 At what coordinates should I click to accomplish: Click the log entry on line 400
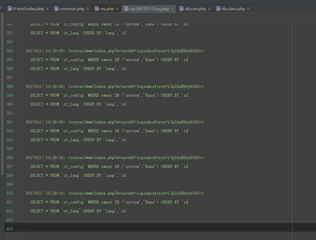click(x=115, y=193)
